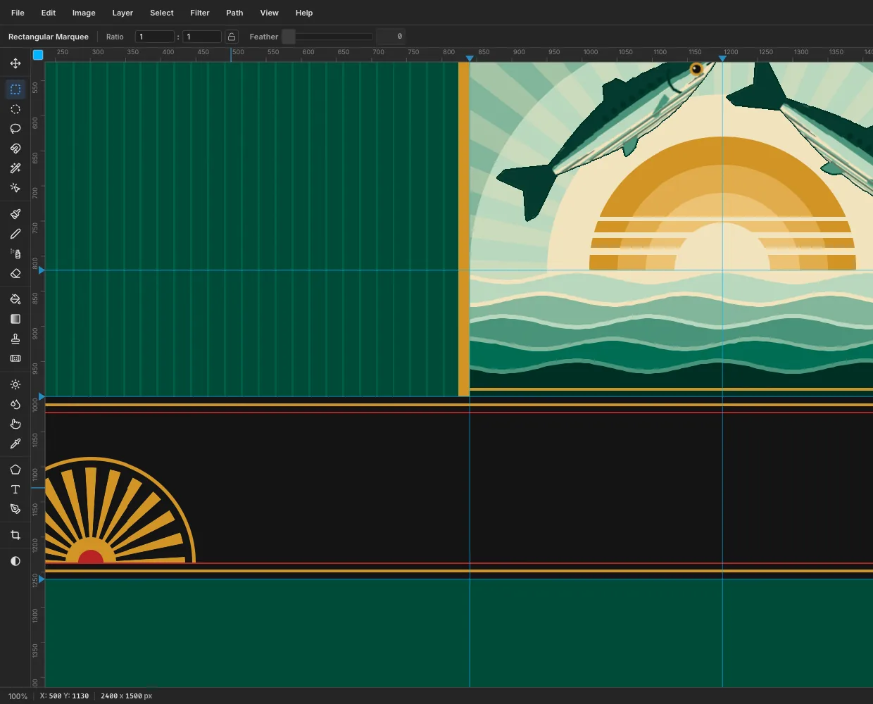Screen dimensions: 873x704
Task: Open the Filter menu
Action: point(200,13)
